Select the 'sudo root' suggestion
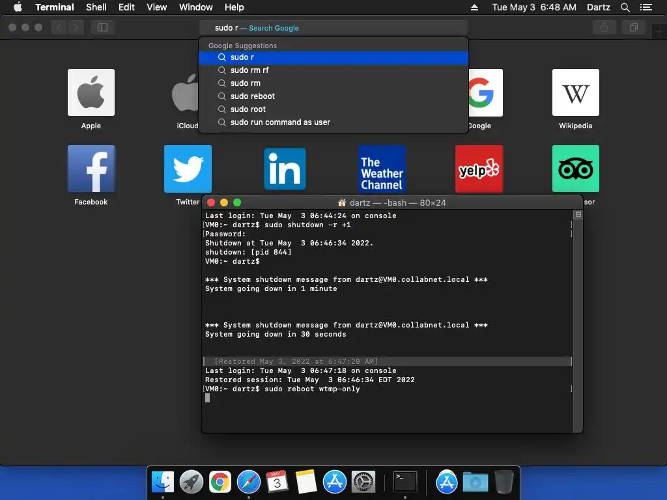667x500 pixels. point(333,109)
